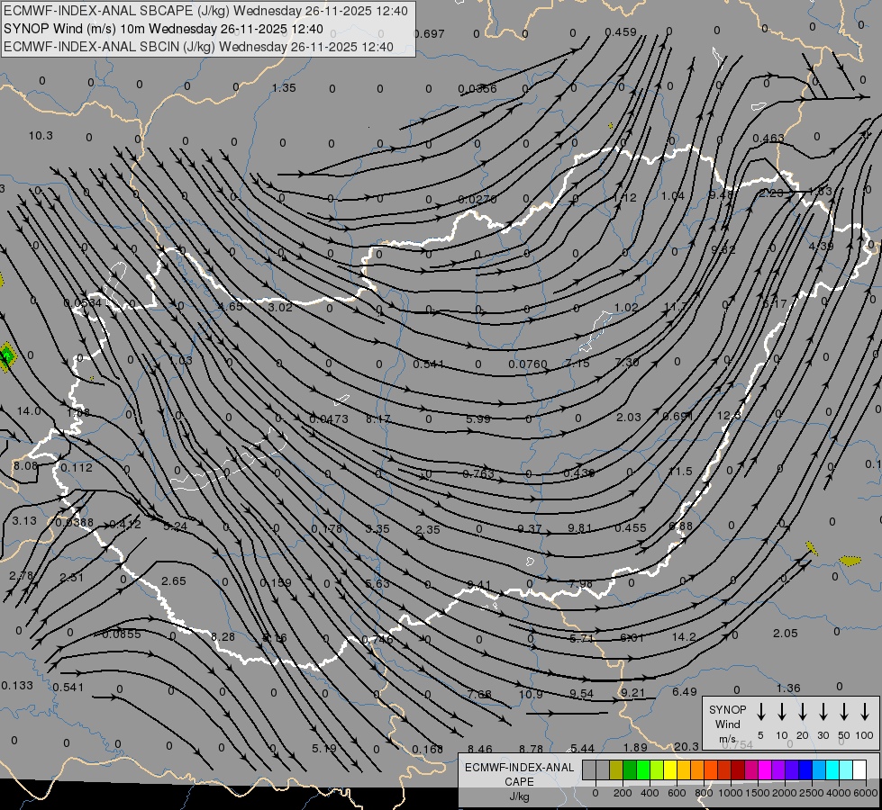
Task: Click the map value 6.49
Action: (685, 692)
